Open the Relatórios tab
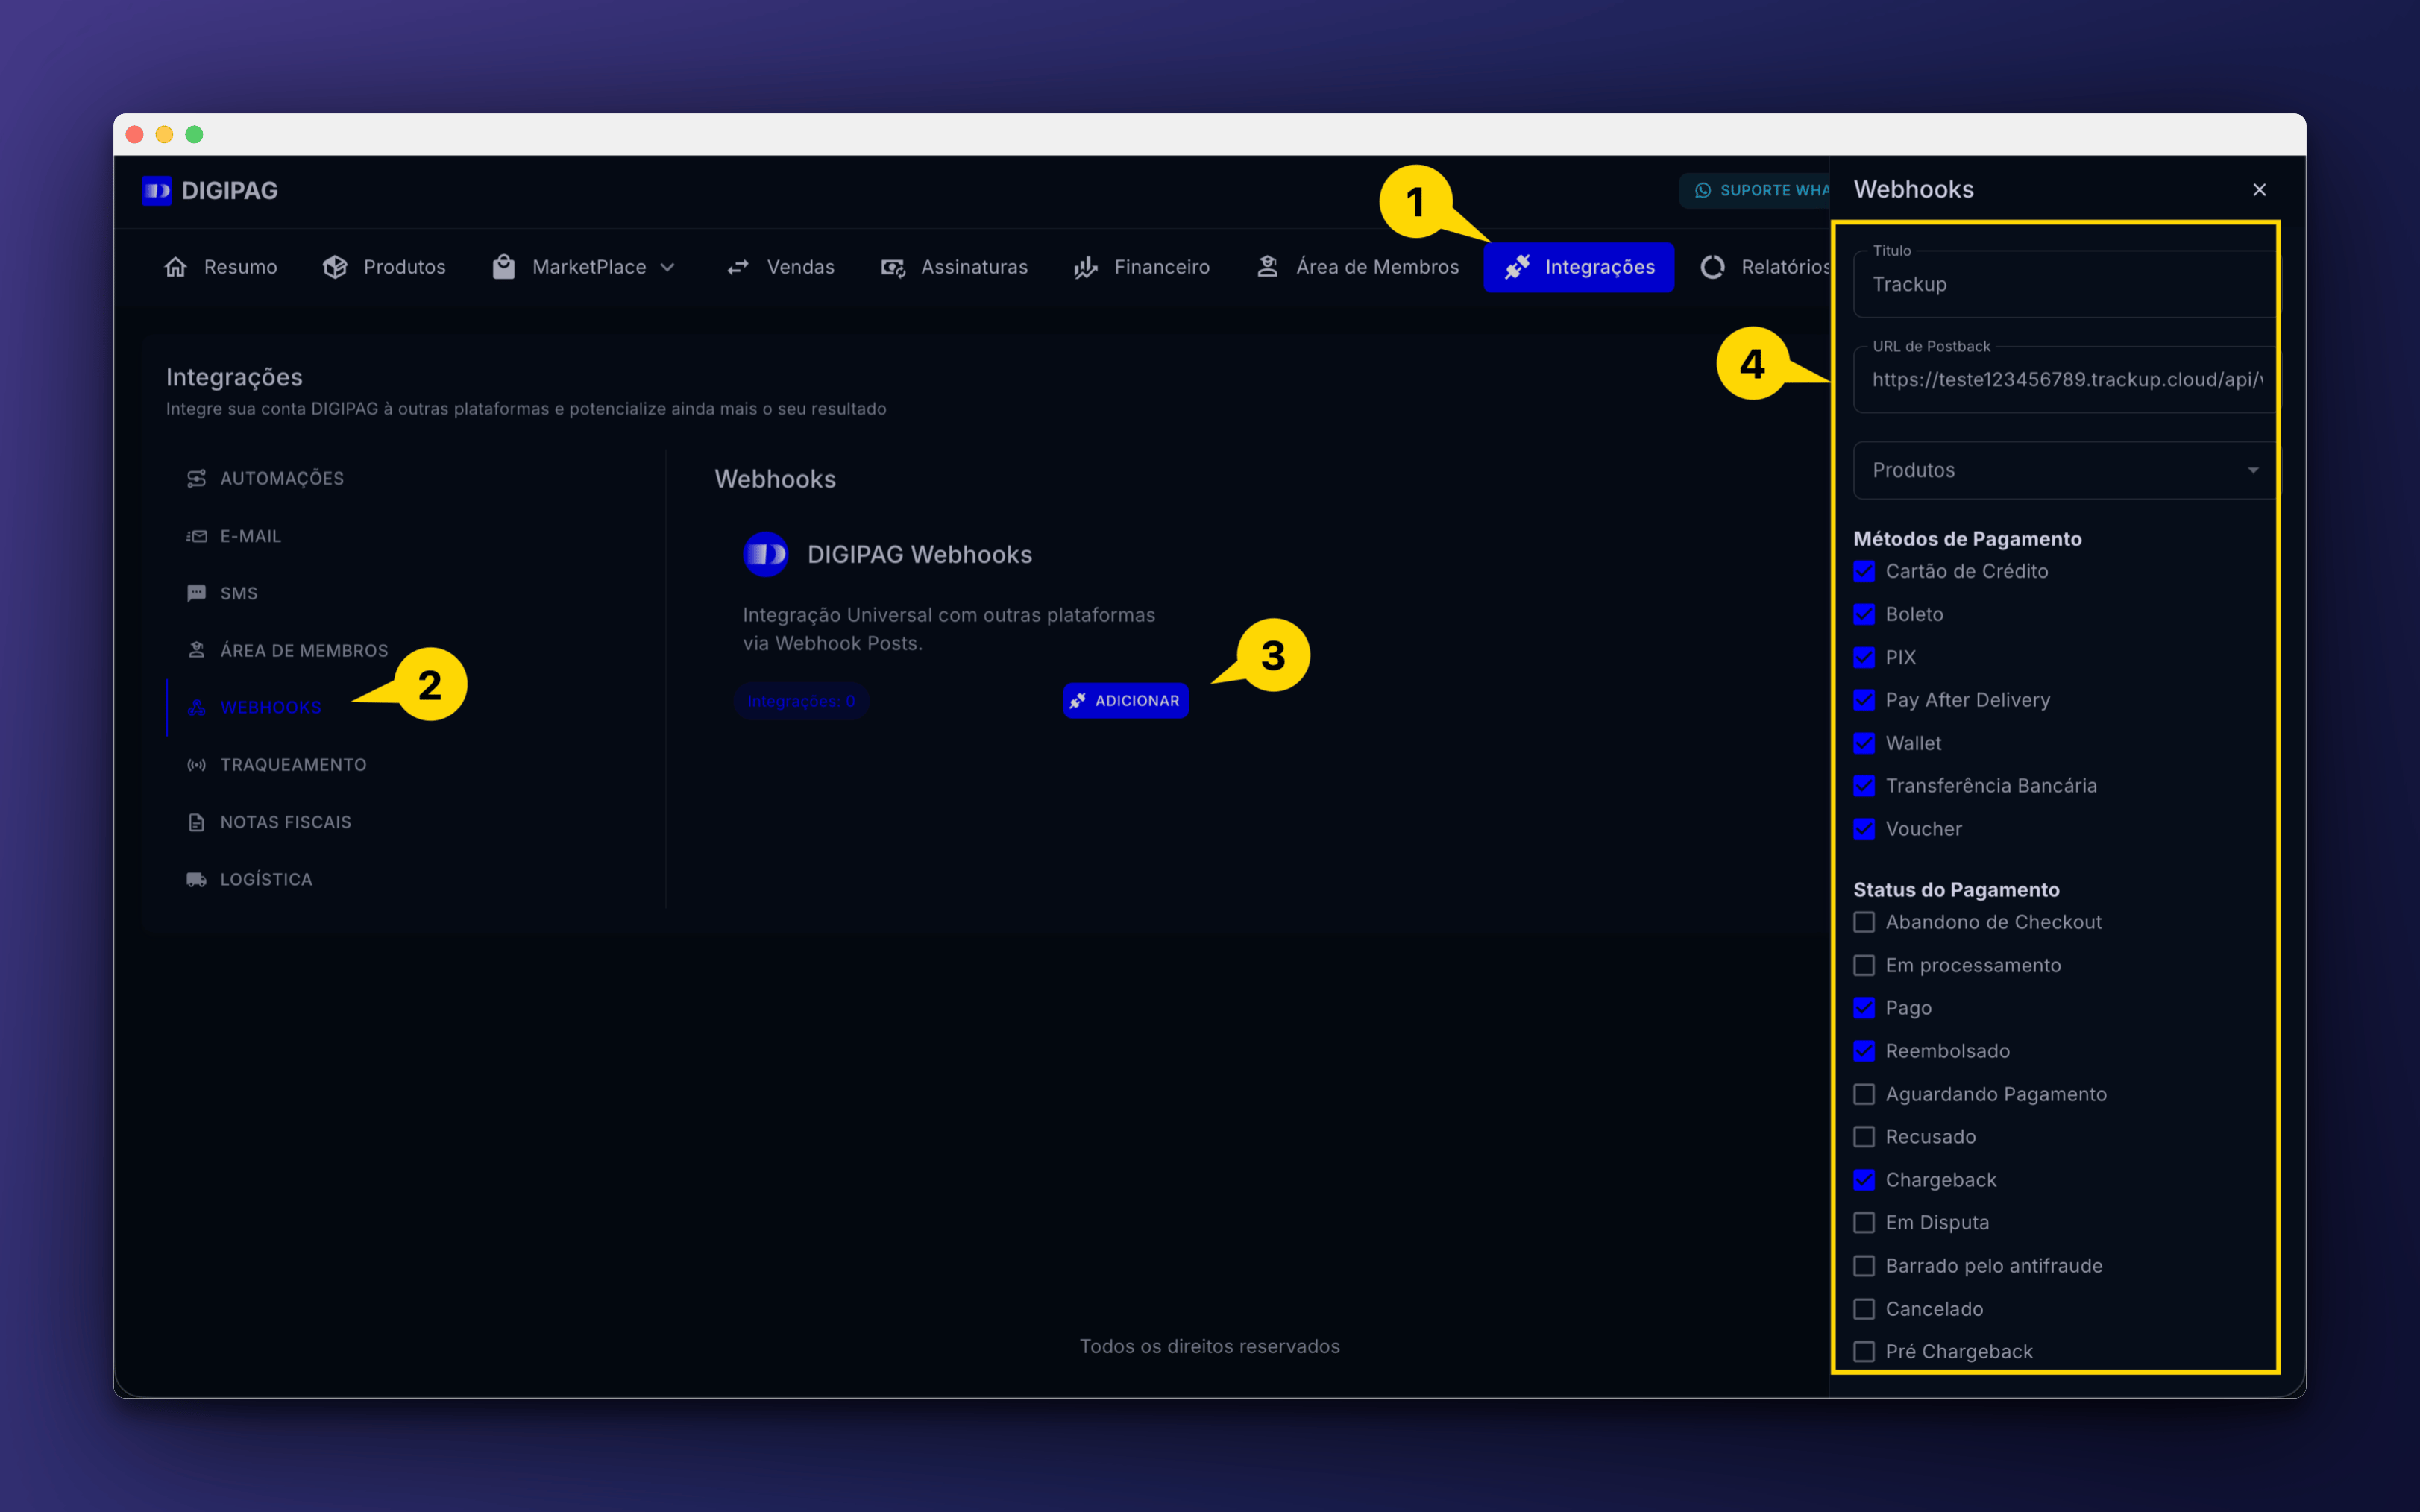The width and height of the screenshot is (2420, 1512). pyautogui.click(x=1765, y=267)
